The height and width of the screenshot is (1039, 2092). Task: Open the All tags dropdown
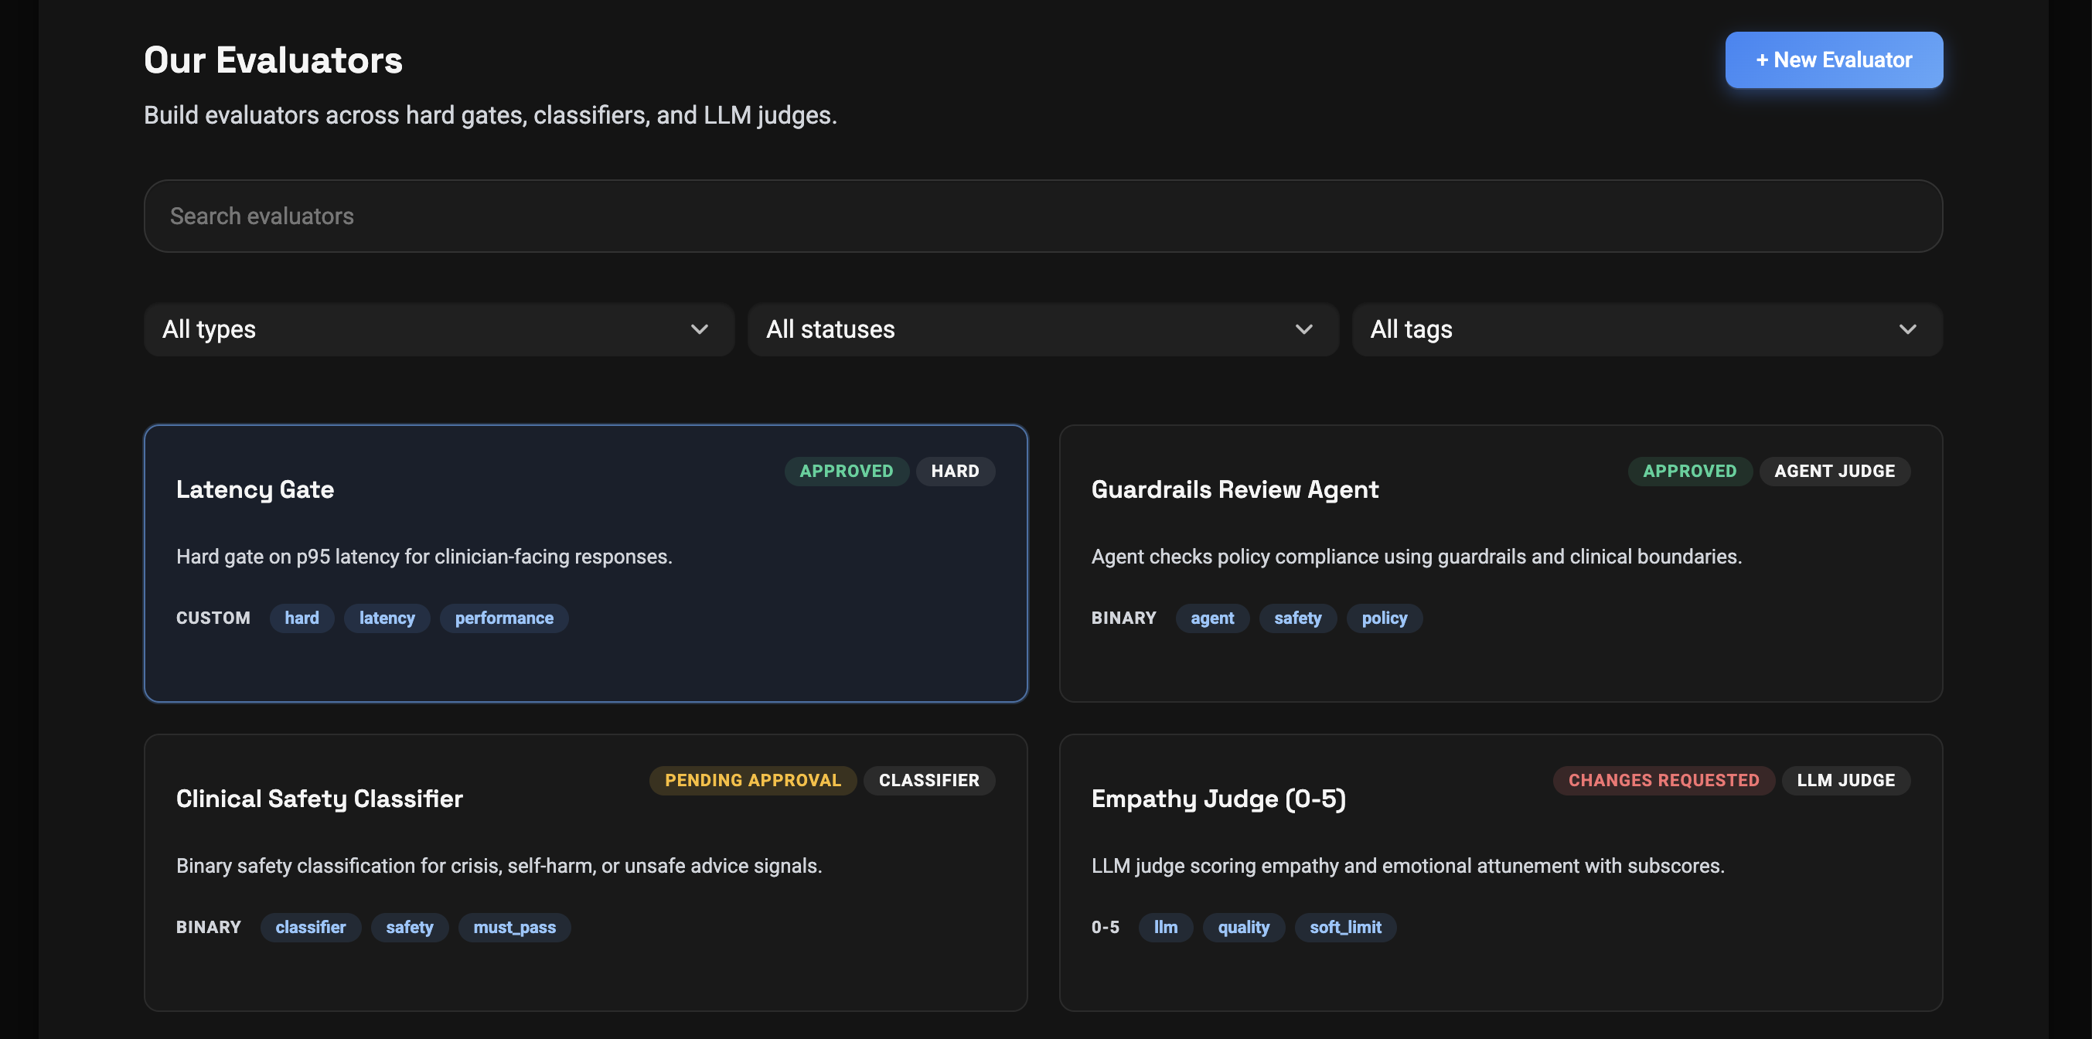(1646, 329)
